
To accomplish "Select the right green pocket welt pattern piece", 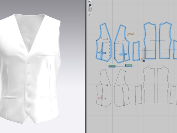I will (129, 65).
